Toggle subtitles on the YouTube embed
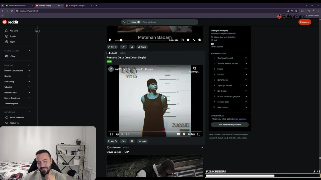Viewport: 321px width, 180px height. pyautogui.click(x=178, y=134)
